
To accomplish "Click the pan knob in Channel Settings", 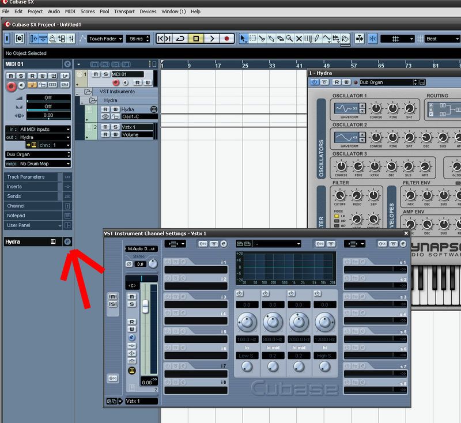I will point(153,264).
